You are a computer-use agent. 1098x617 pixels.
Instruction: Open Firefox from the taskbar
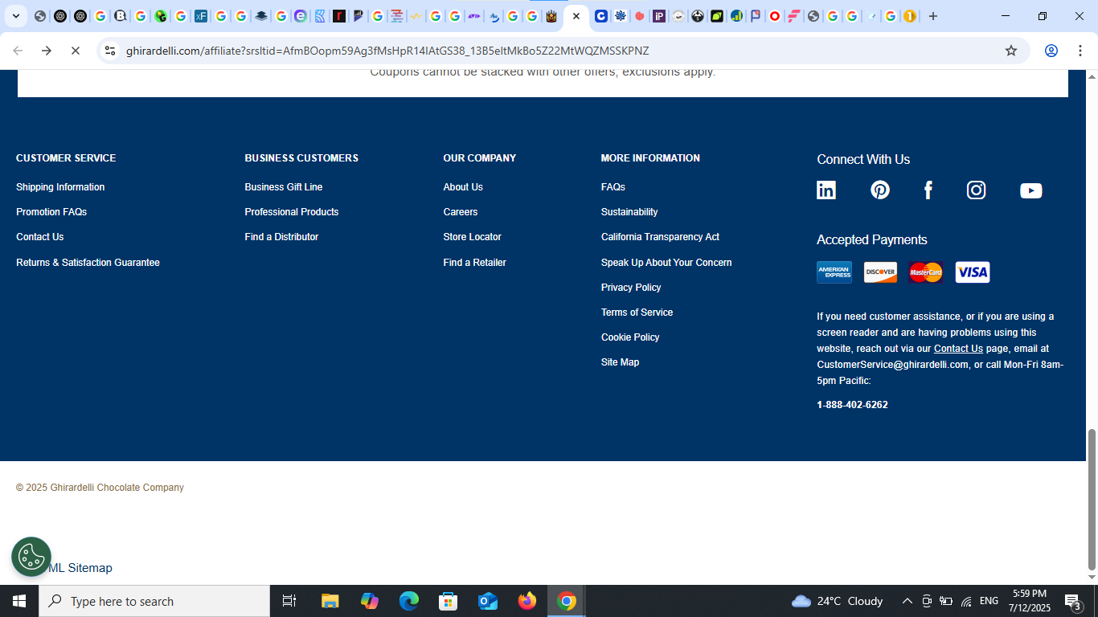coord(527,601)
